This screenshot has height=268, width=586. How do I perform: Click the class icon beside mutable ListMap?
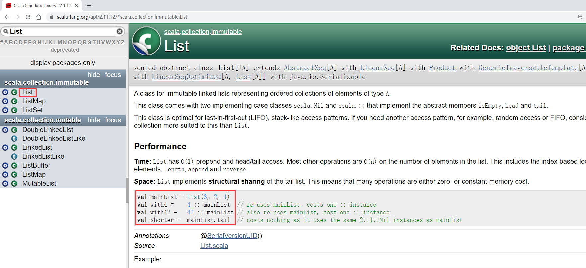point(14,175)
